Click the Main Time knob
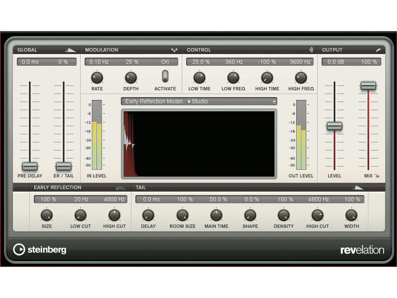This screenshot has width=397, height=298. 216,215
